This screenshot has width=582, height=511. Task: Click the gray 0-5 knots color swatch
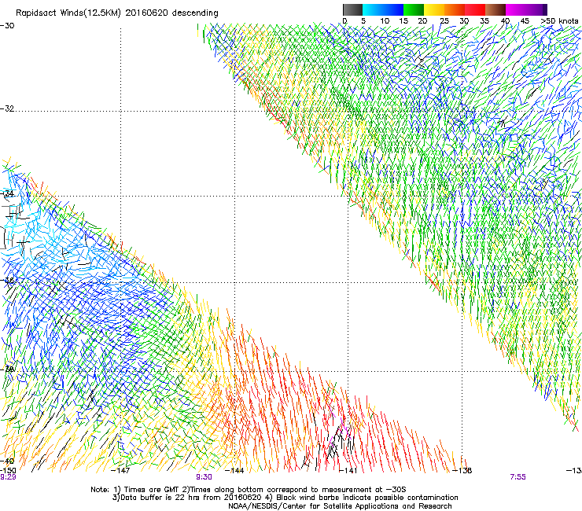[352, 9]
